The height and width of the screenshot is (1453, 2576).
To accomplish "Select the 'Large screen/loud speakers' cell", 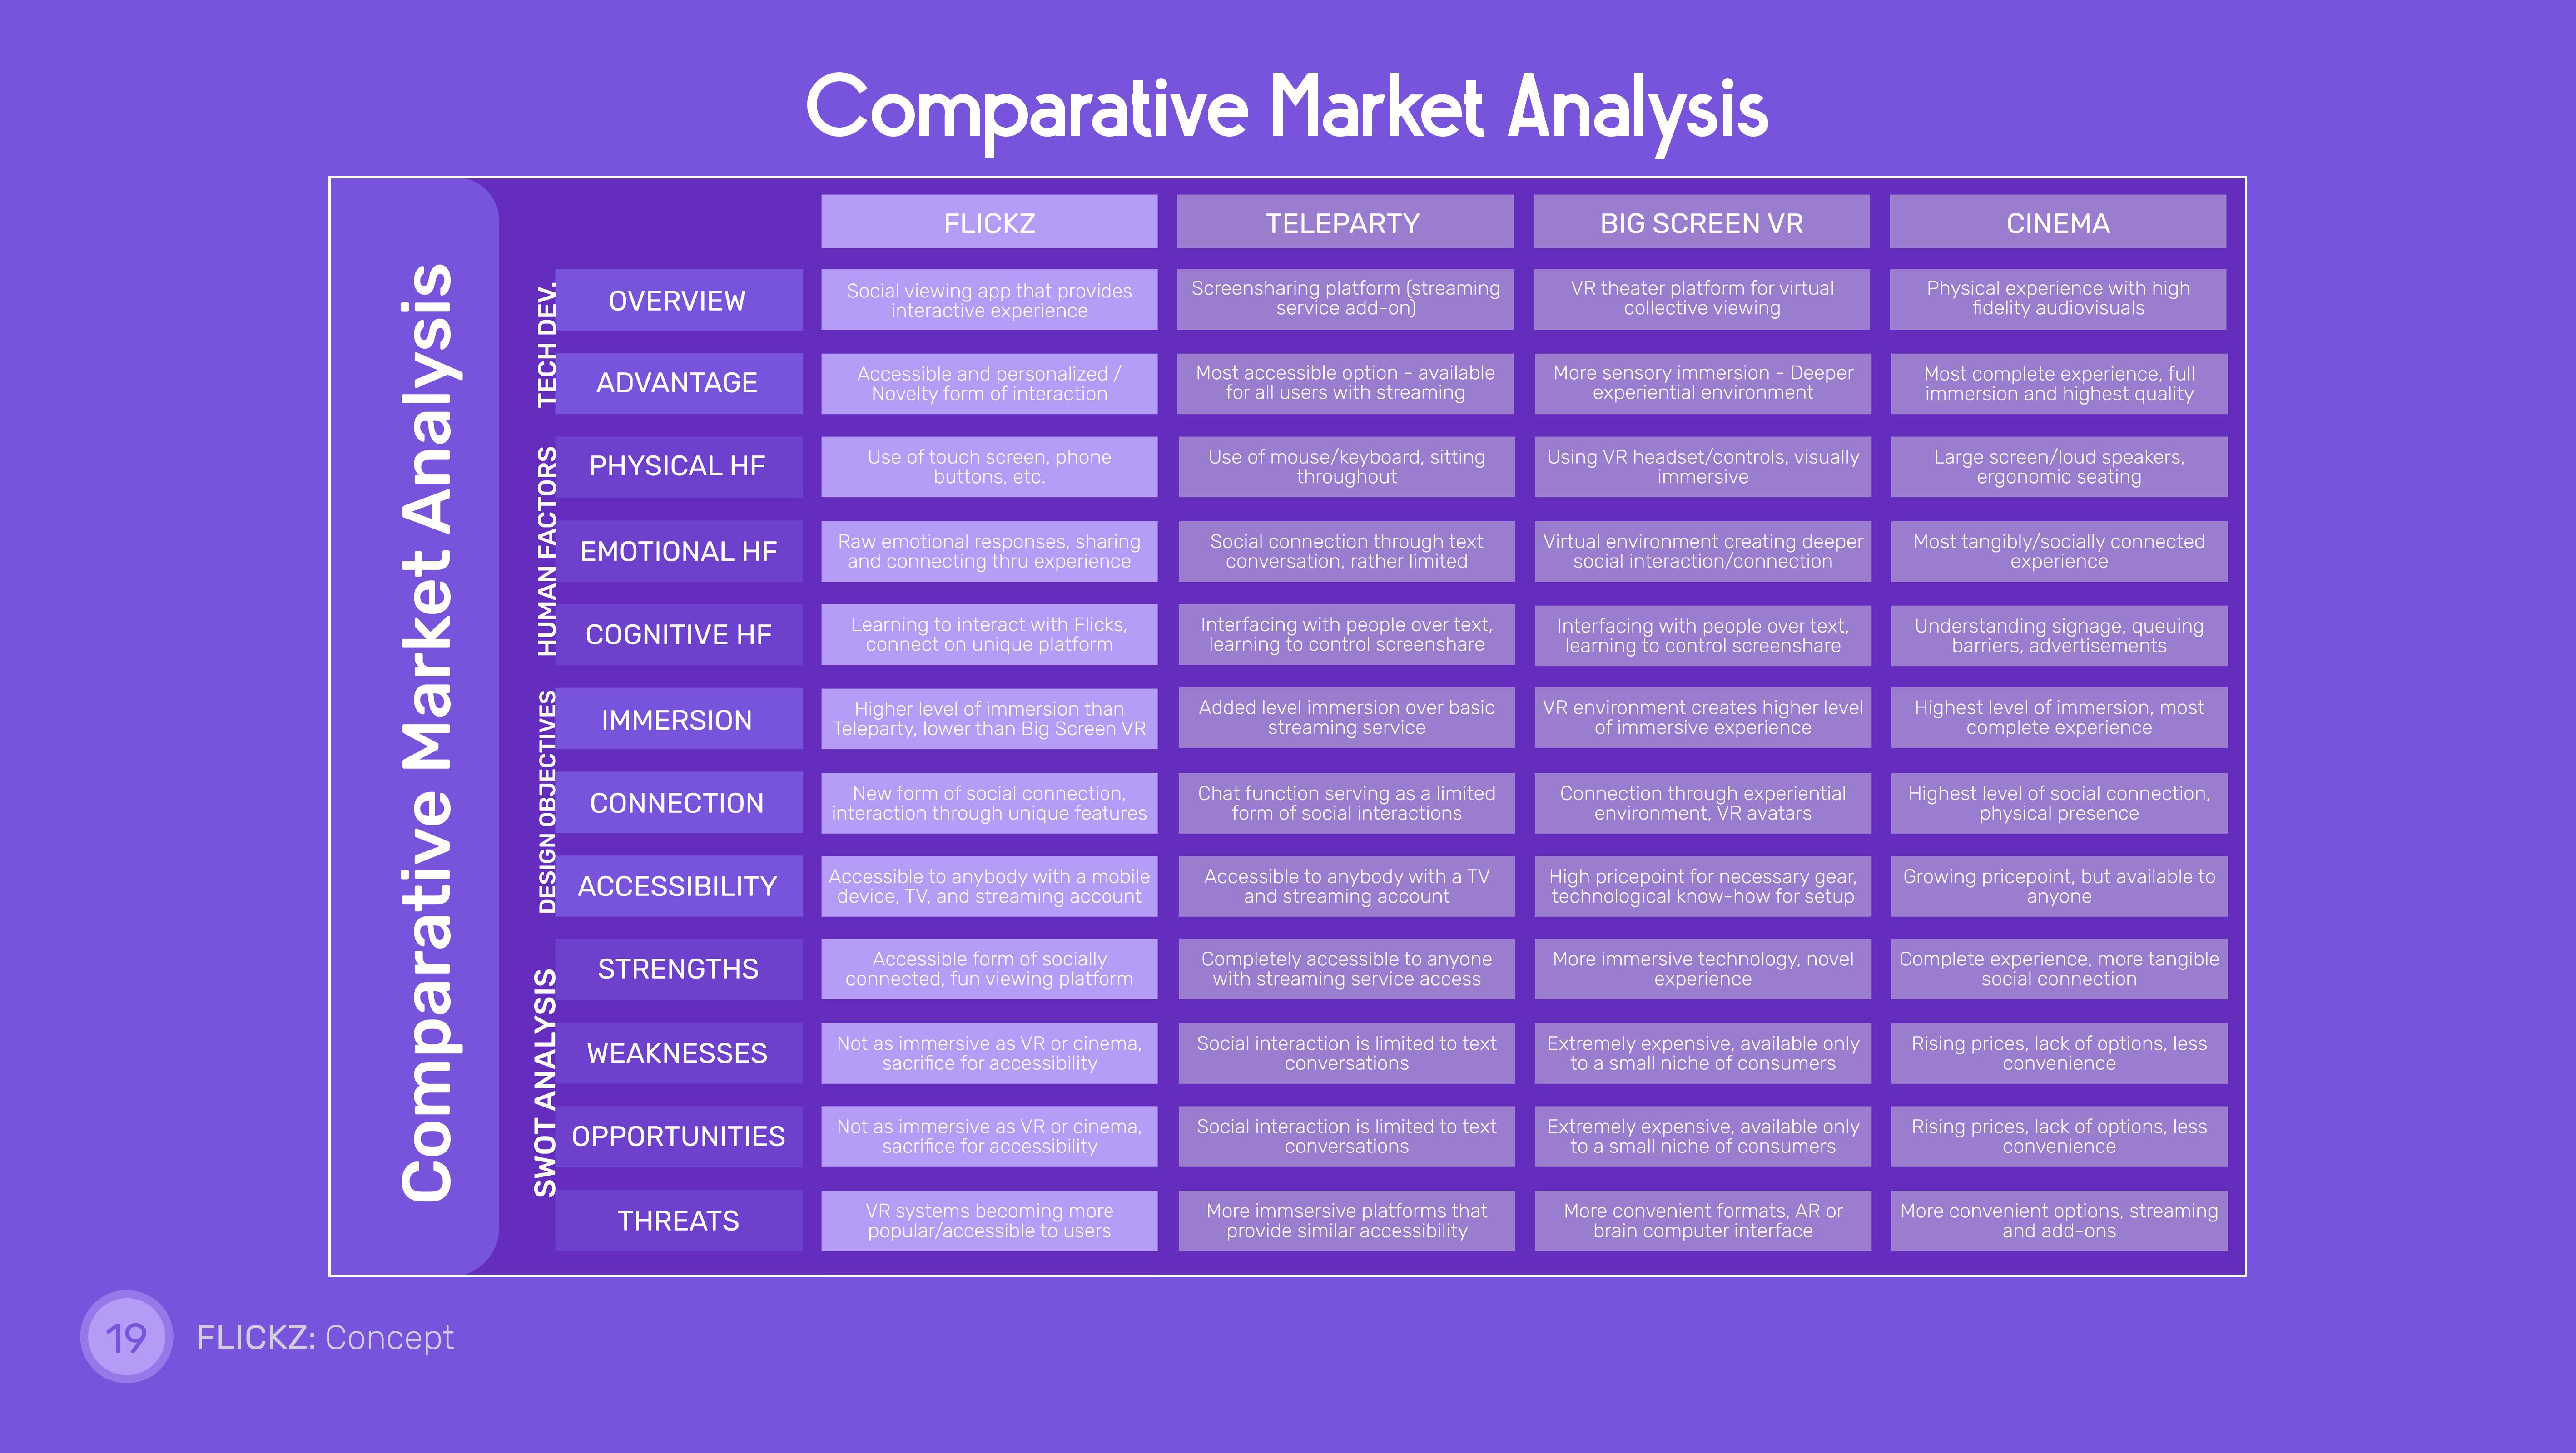I will click(x=2058, y=467).
